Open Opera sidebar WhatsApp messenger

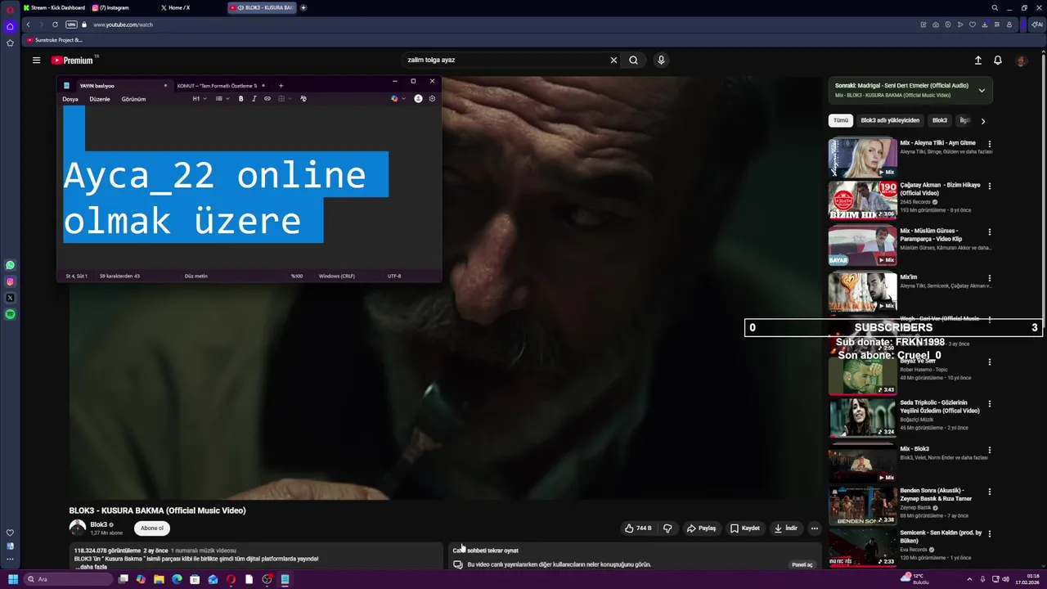[10, 265]
